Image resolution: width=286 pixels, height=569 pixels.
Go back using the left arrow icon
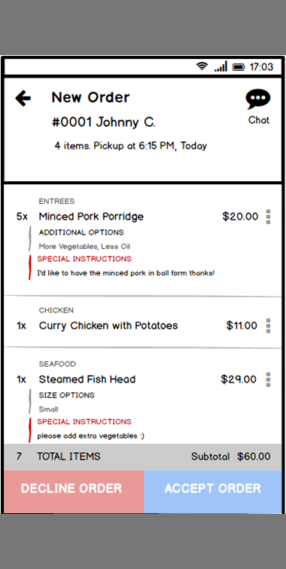pos(23,98)
